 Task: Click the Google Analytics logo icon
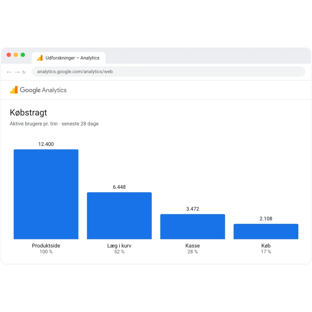[14, 90]
